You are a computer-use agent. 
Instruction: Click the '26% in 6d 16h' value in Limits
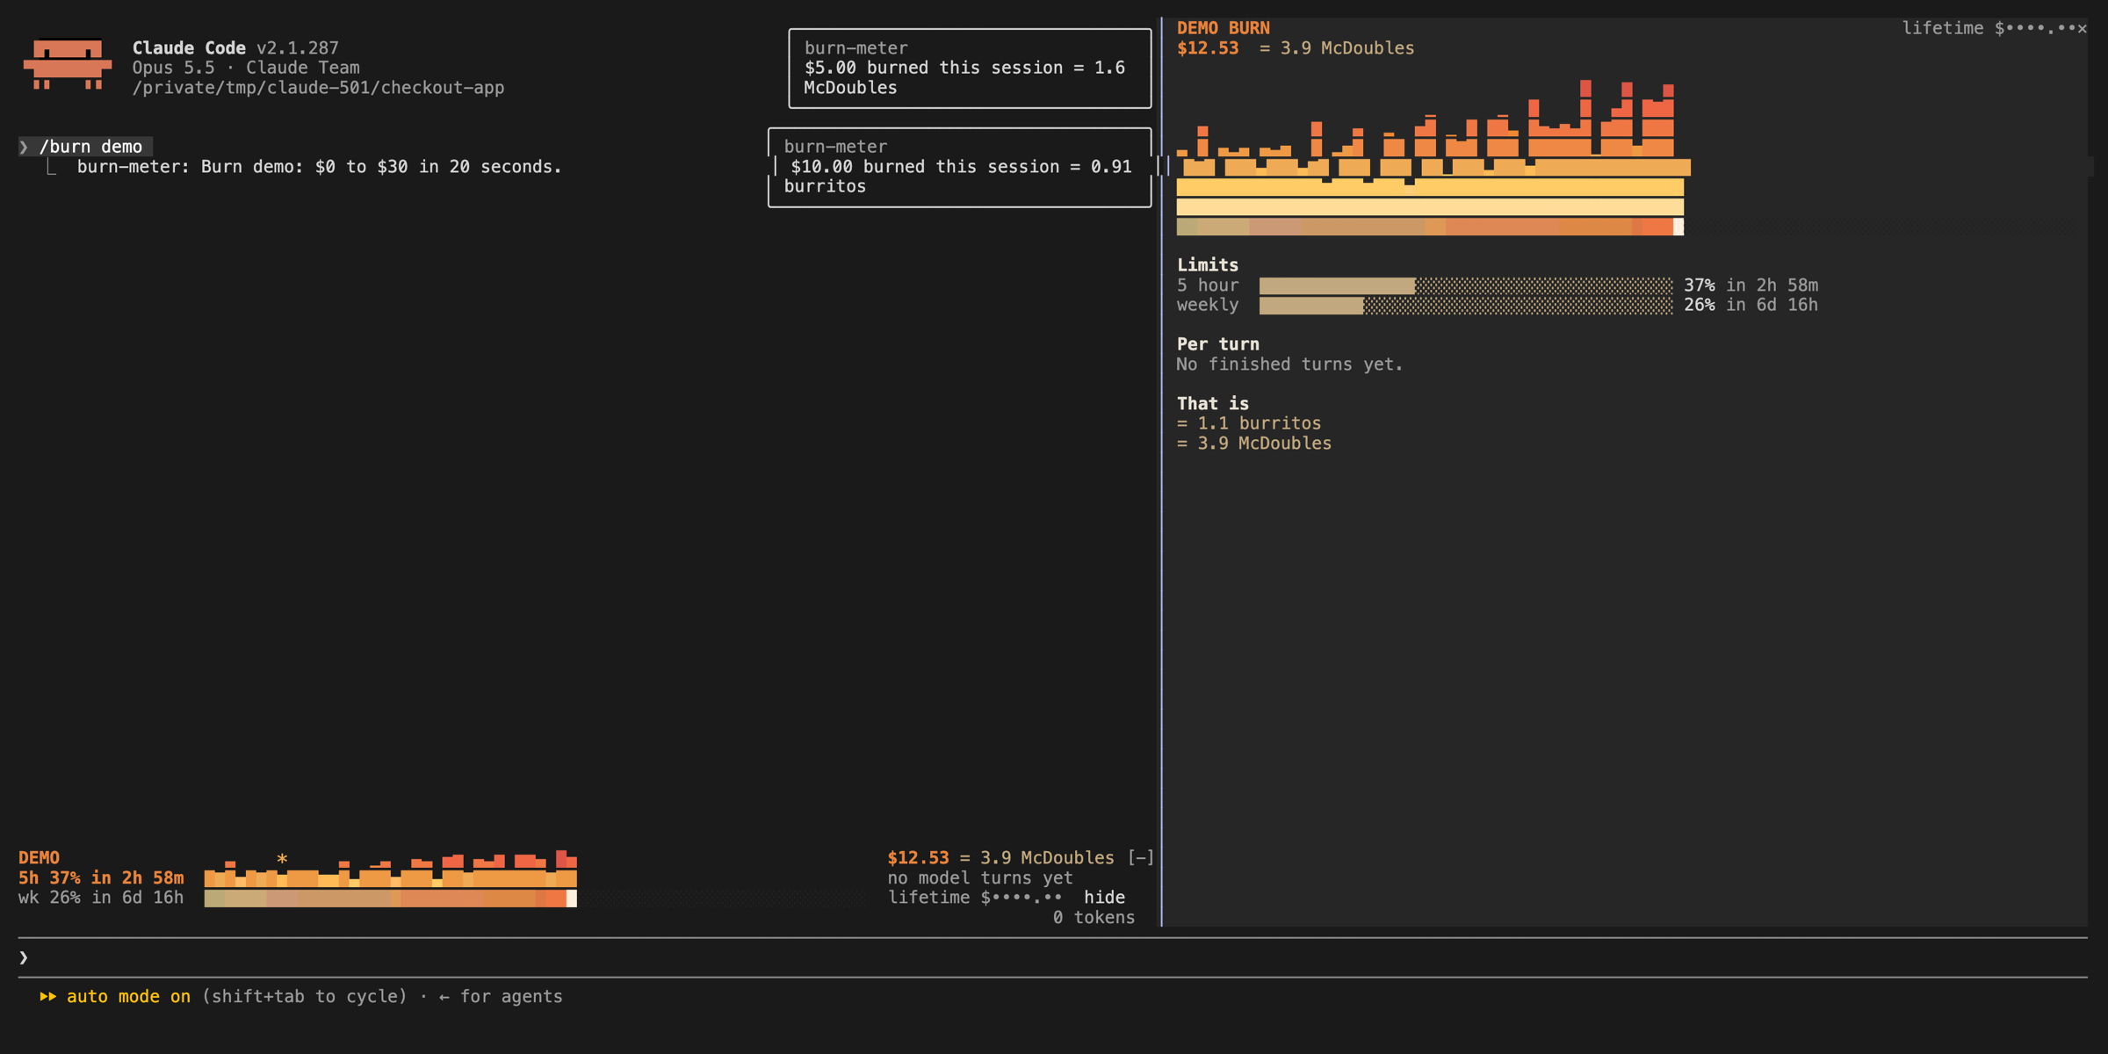click(x=1751, y=306)
